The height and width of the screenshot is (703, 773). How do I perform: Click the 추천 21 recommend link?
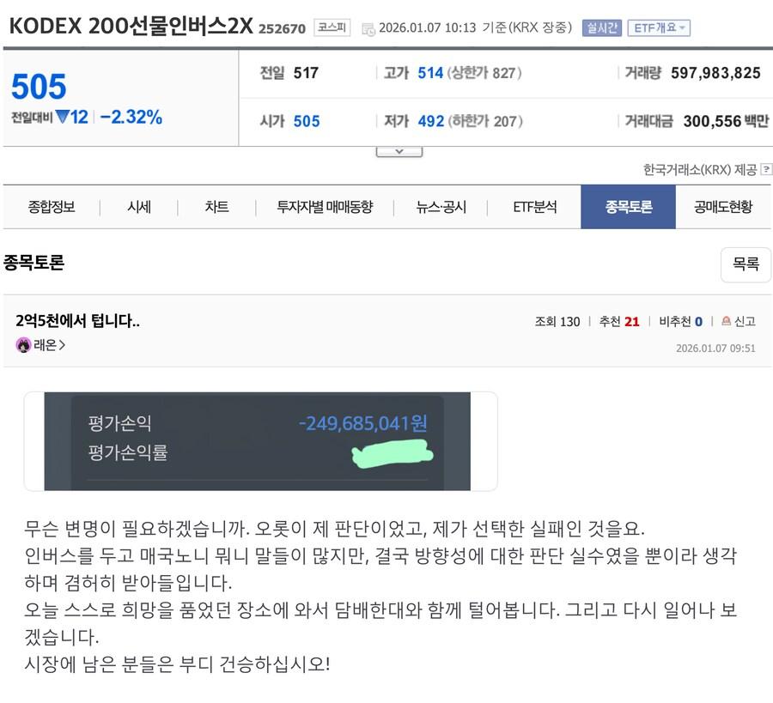click(618, 322)
